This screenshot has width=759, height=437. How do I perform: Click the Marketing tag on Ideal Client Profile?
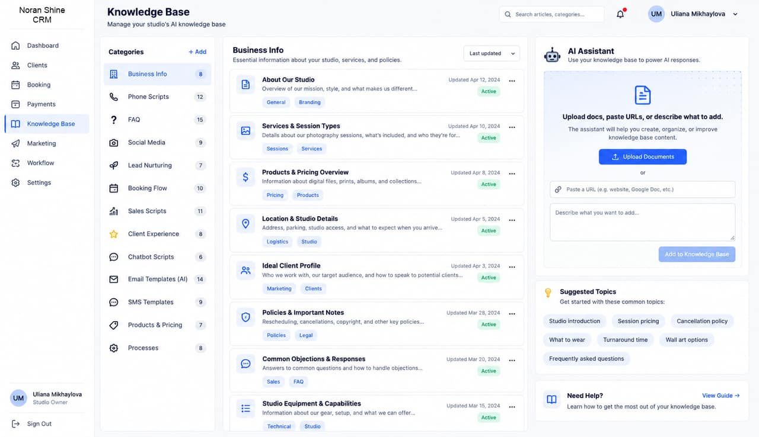click(279, 289)
